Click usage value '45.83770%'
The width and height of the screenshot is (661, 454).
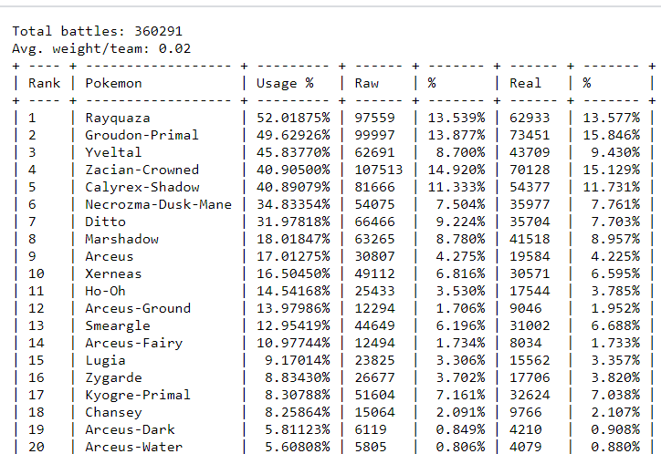293,152
